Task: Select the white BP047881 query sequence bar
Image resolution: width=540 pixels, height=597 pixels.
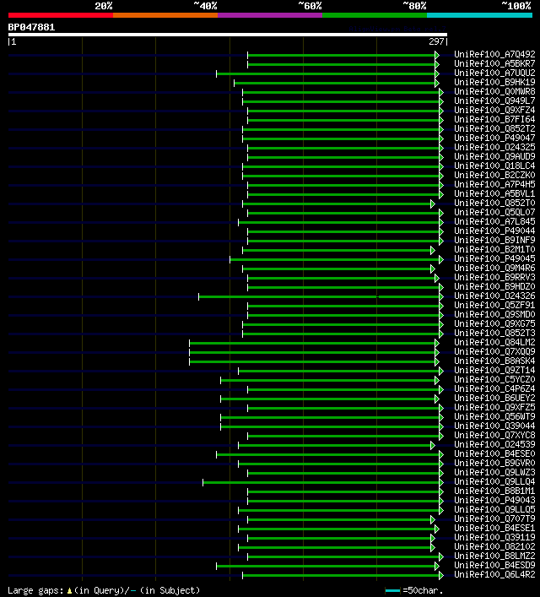Action: coord(228,35)
